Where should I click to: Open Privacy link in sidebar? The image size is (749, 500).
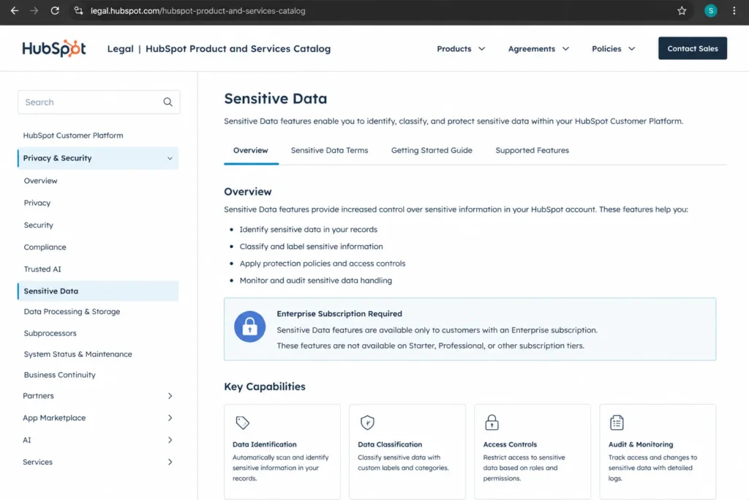click(x=37, y=203)
